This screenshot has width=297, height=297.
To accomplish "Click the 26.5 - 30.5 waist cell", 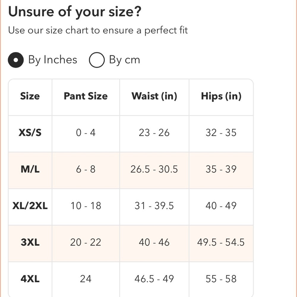I will (154, 169).
